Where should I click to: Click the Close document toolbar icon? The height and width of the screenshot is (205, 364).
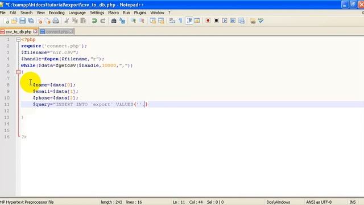point(39,21)
